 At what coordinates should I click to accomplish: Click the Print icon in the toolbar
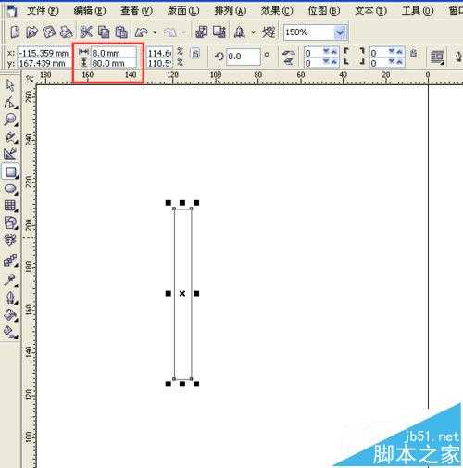pyautogui.click(x=66, y=32)
